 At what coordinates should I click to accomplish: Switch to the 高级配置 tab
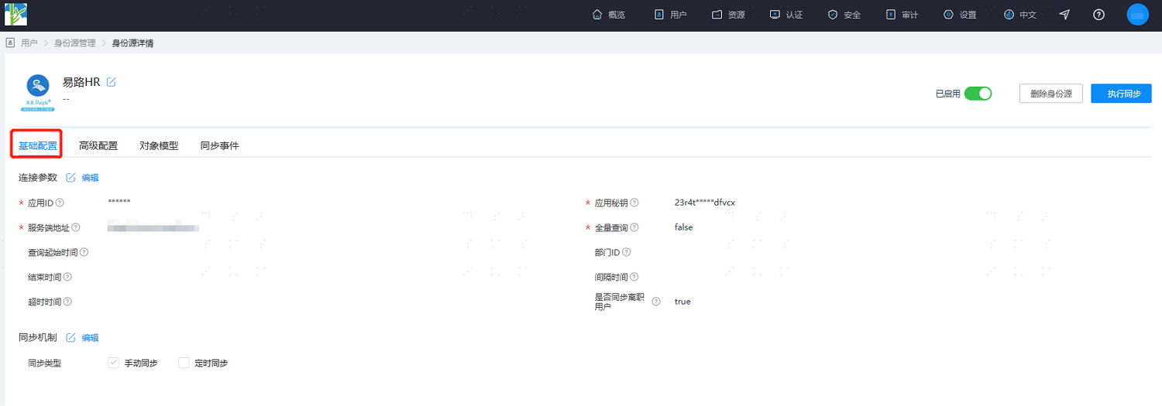98,145
